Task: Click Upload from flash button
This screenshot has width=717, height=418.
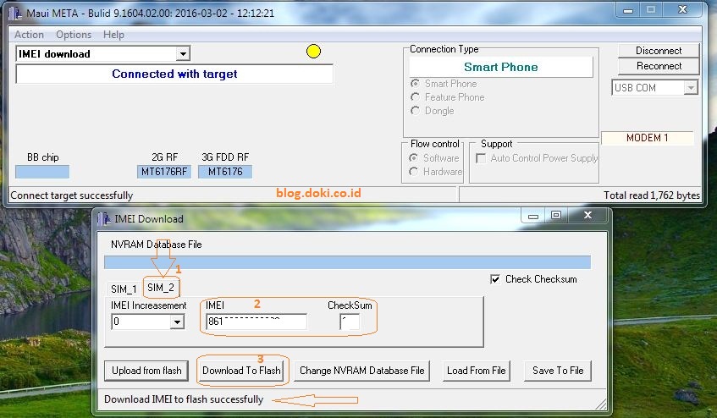Action: click(x=146, y=371)
